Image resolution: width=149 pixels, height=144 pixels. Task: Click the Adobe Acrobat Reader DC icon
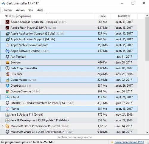(x=7, y=22)
